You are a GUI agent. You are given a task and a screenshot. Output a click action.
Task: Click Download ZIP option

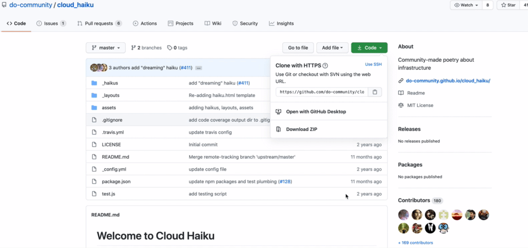pyautogui.click(x=301, y=129)
